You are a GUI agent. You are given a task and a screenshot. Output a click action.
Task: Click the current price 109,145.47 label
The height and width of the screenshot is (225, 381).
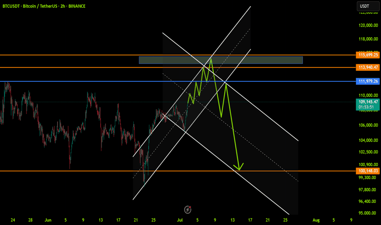tap(368, 102)
